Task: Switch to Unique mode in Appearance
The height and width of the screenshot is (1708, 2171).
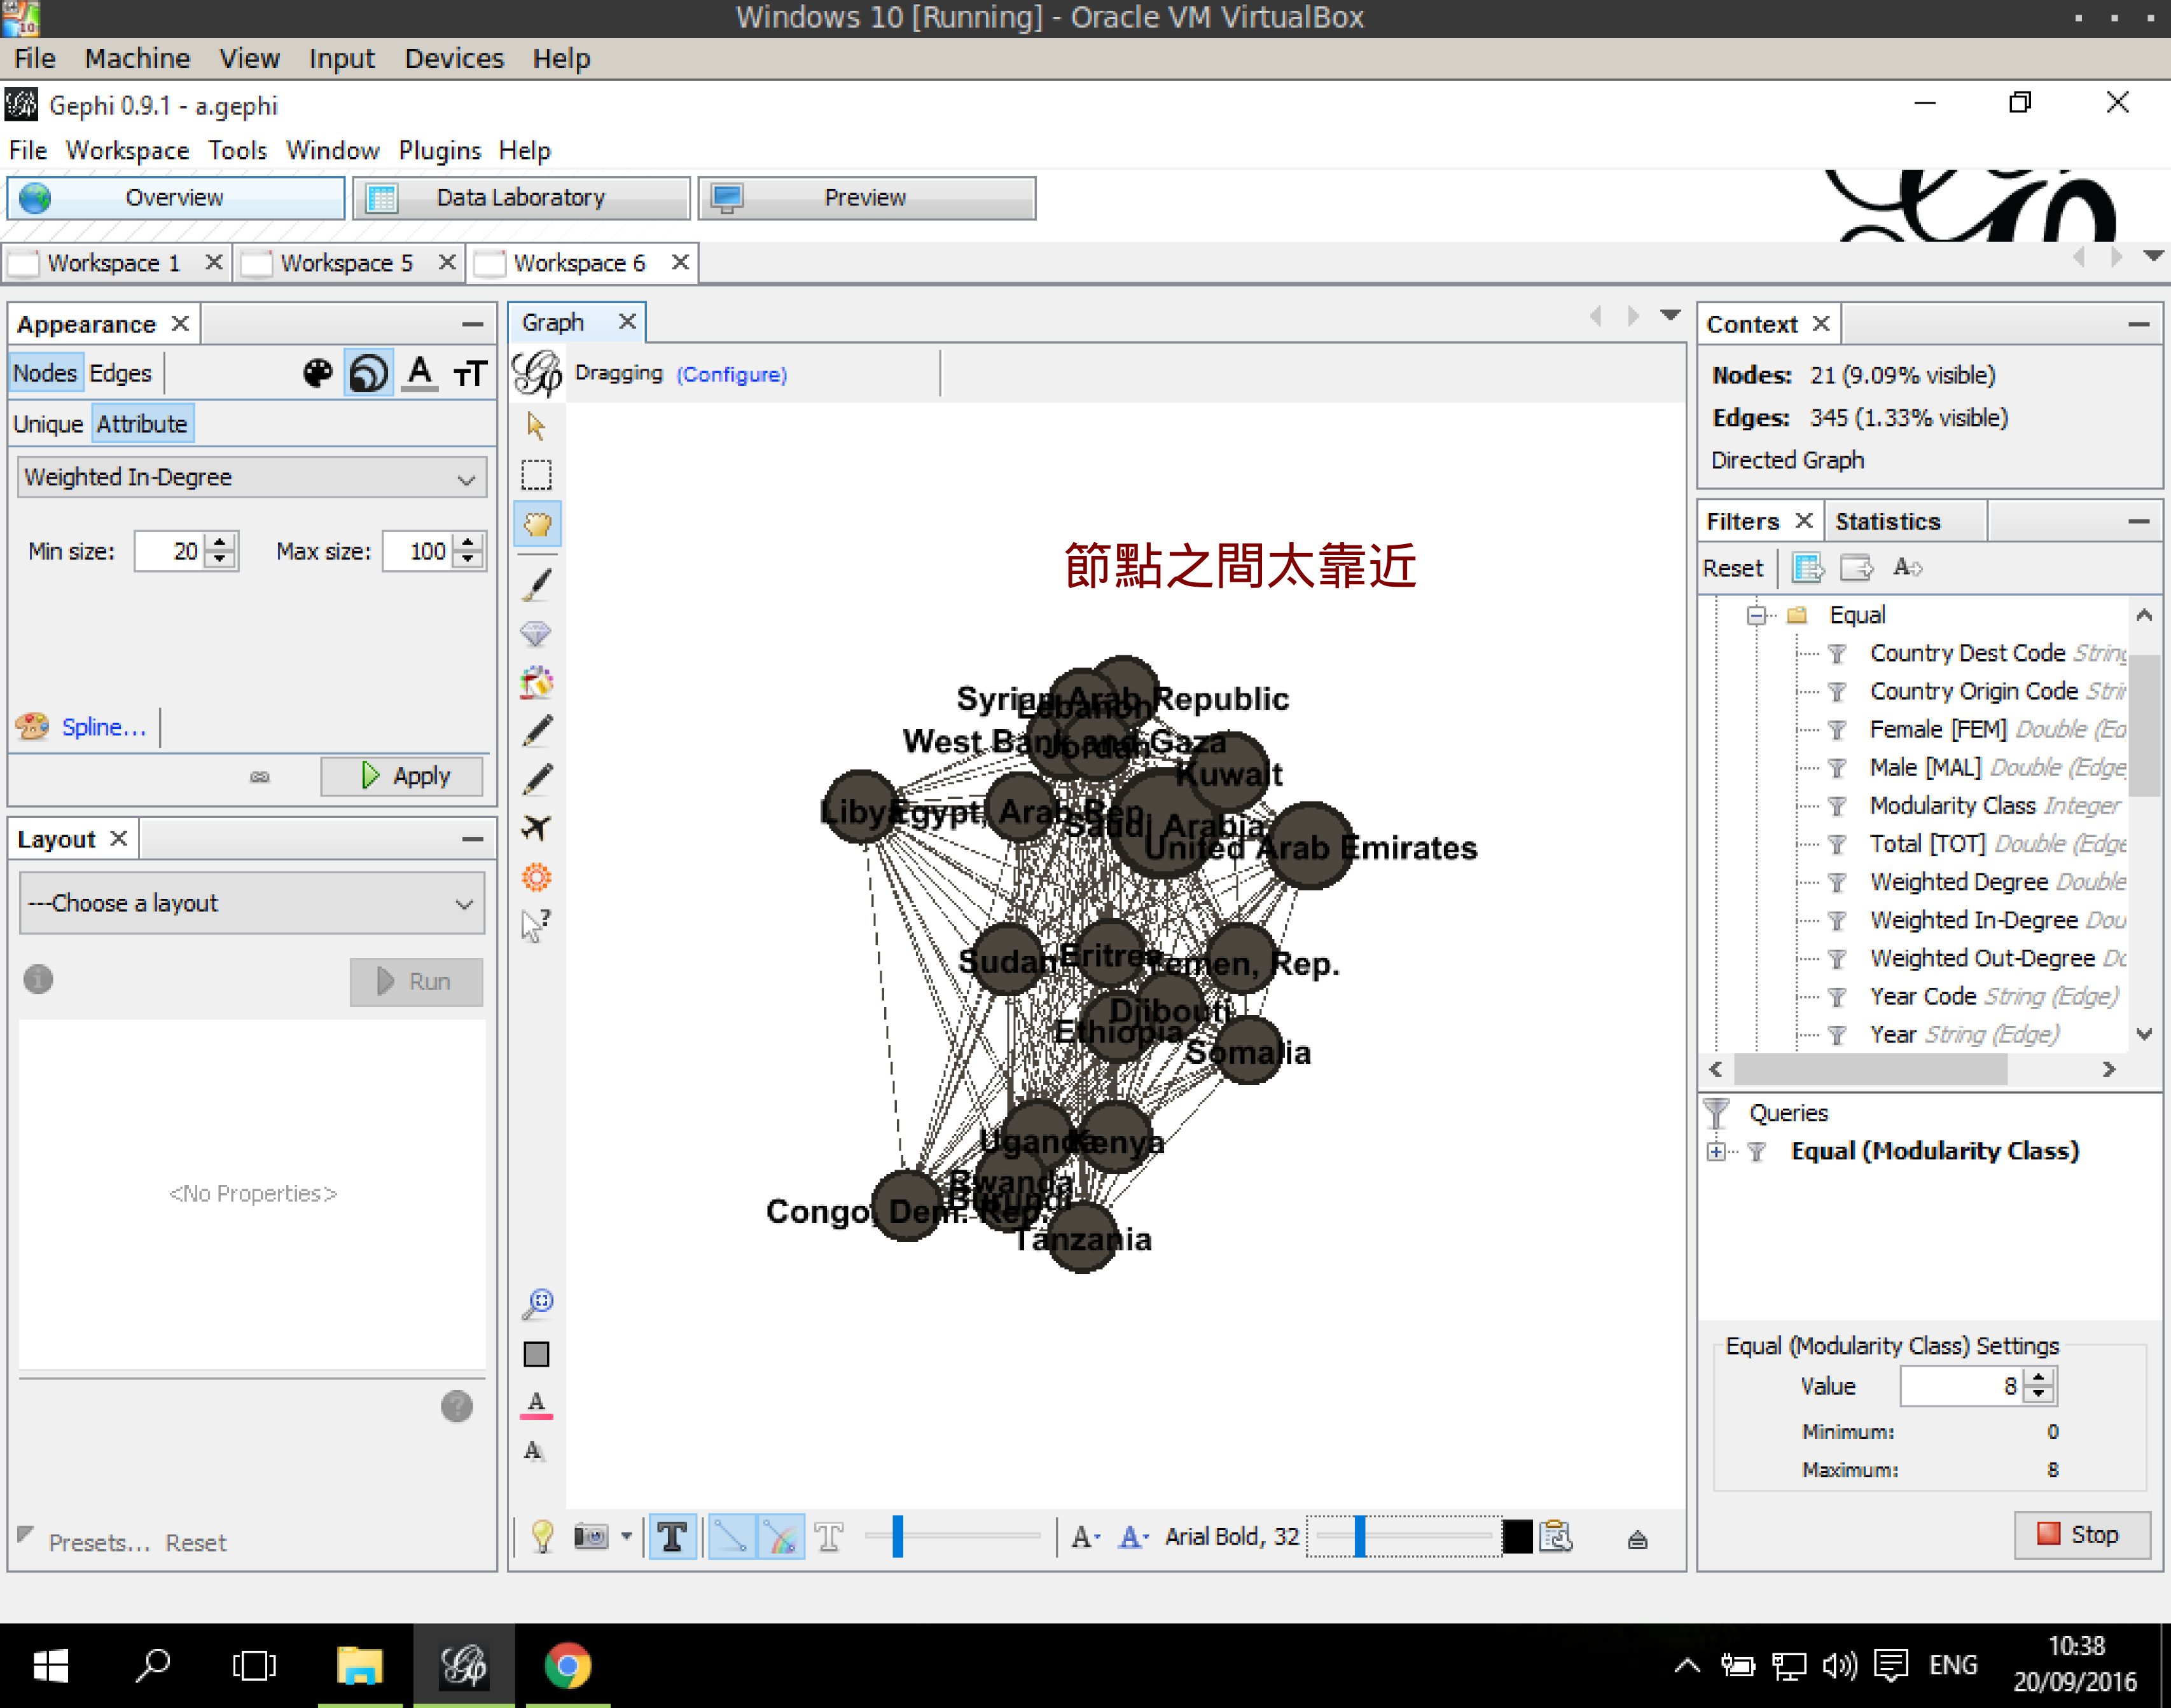Action: coord(48,424)
